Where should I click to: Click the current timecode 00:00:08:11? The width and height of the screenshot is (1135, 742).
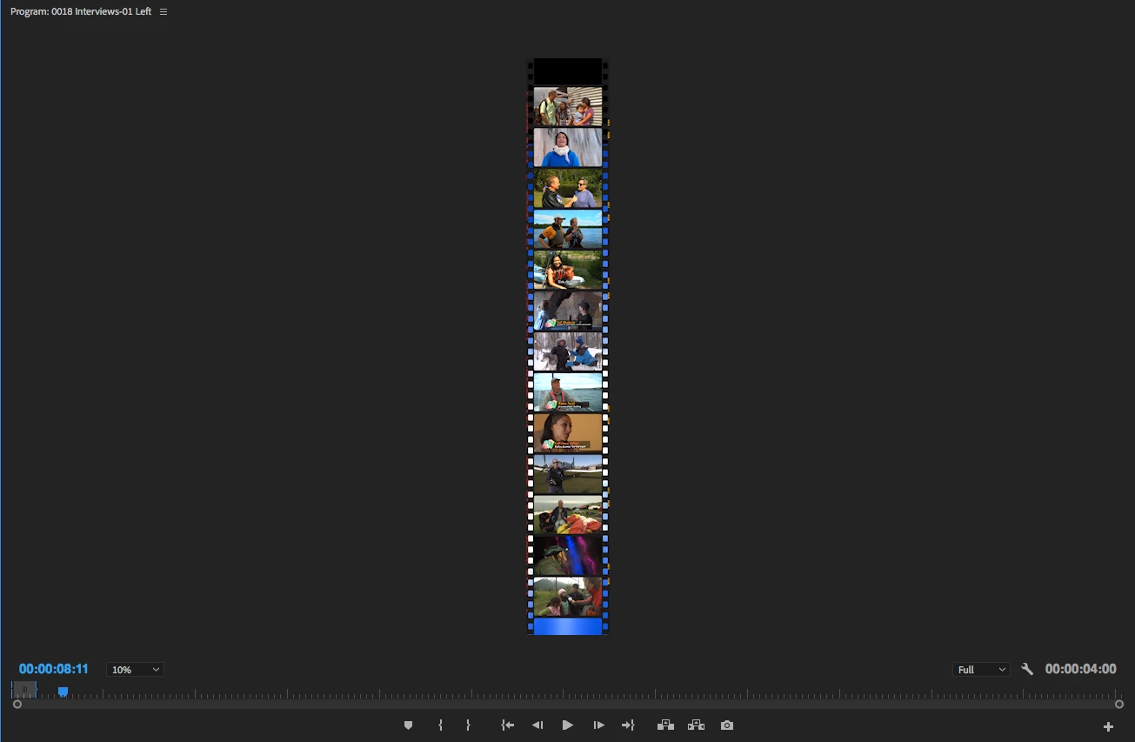[x=54, y=669]
